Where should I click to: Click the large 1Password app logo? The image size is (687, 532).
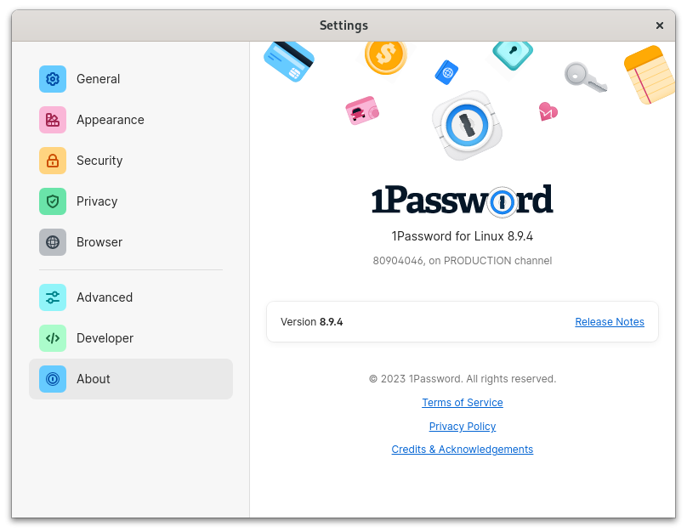(467, 126)
